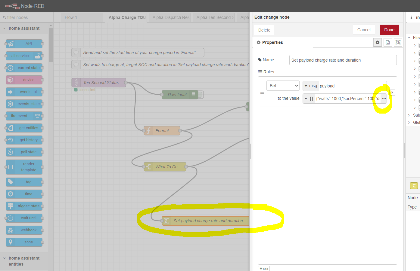Select the fire event palette node
420x271 pixels.
[24, 116]
